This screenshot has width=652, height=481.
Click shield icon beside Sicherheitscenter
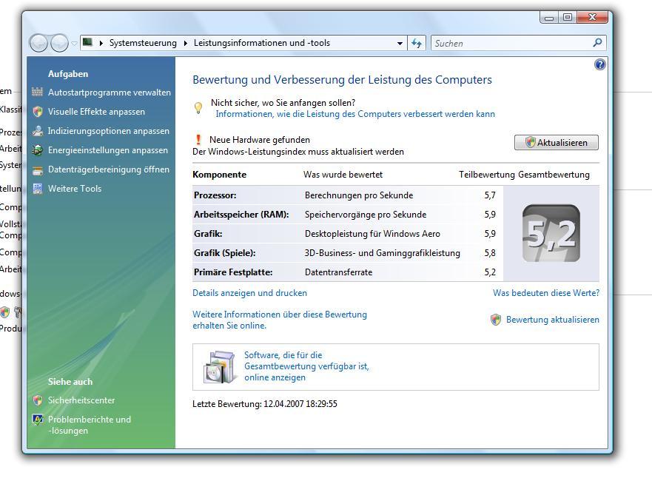coord(38,400)
